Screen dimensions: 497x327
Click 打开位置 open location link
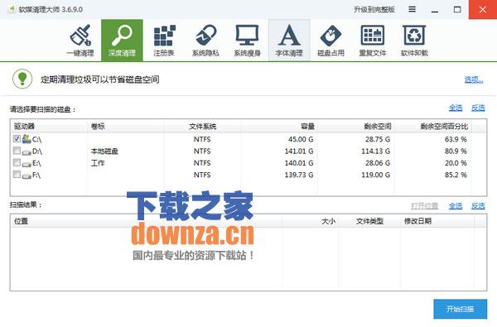424,206
